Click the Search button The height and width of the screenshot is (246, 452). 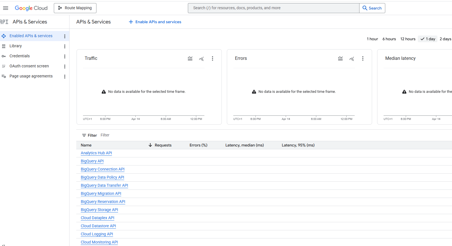point(372,8)
